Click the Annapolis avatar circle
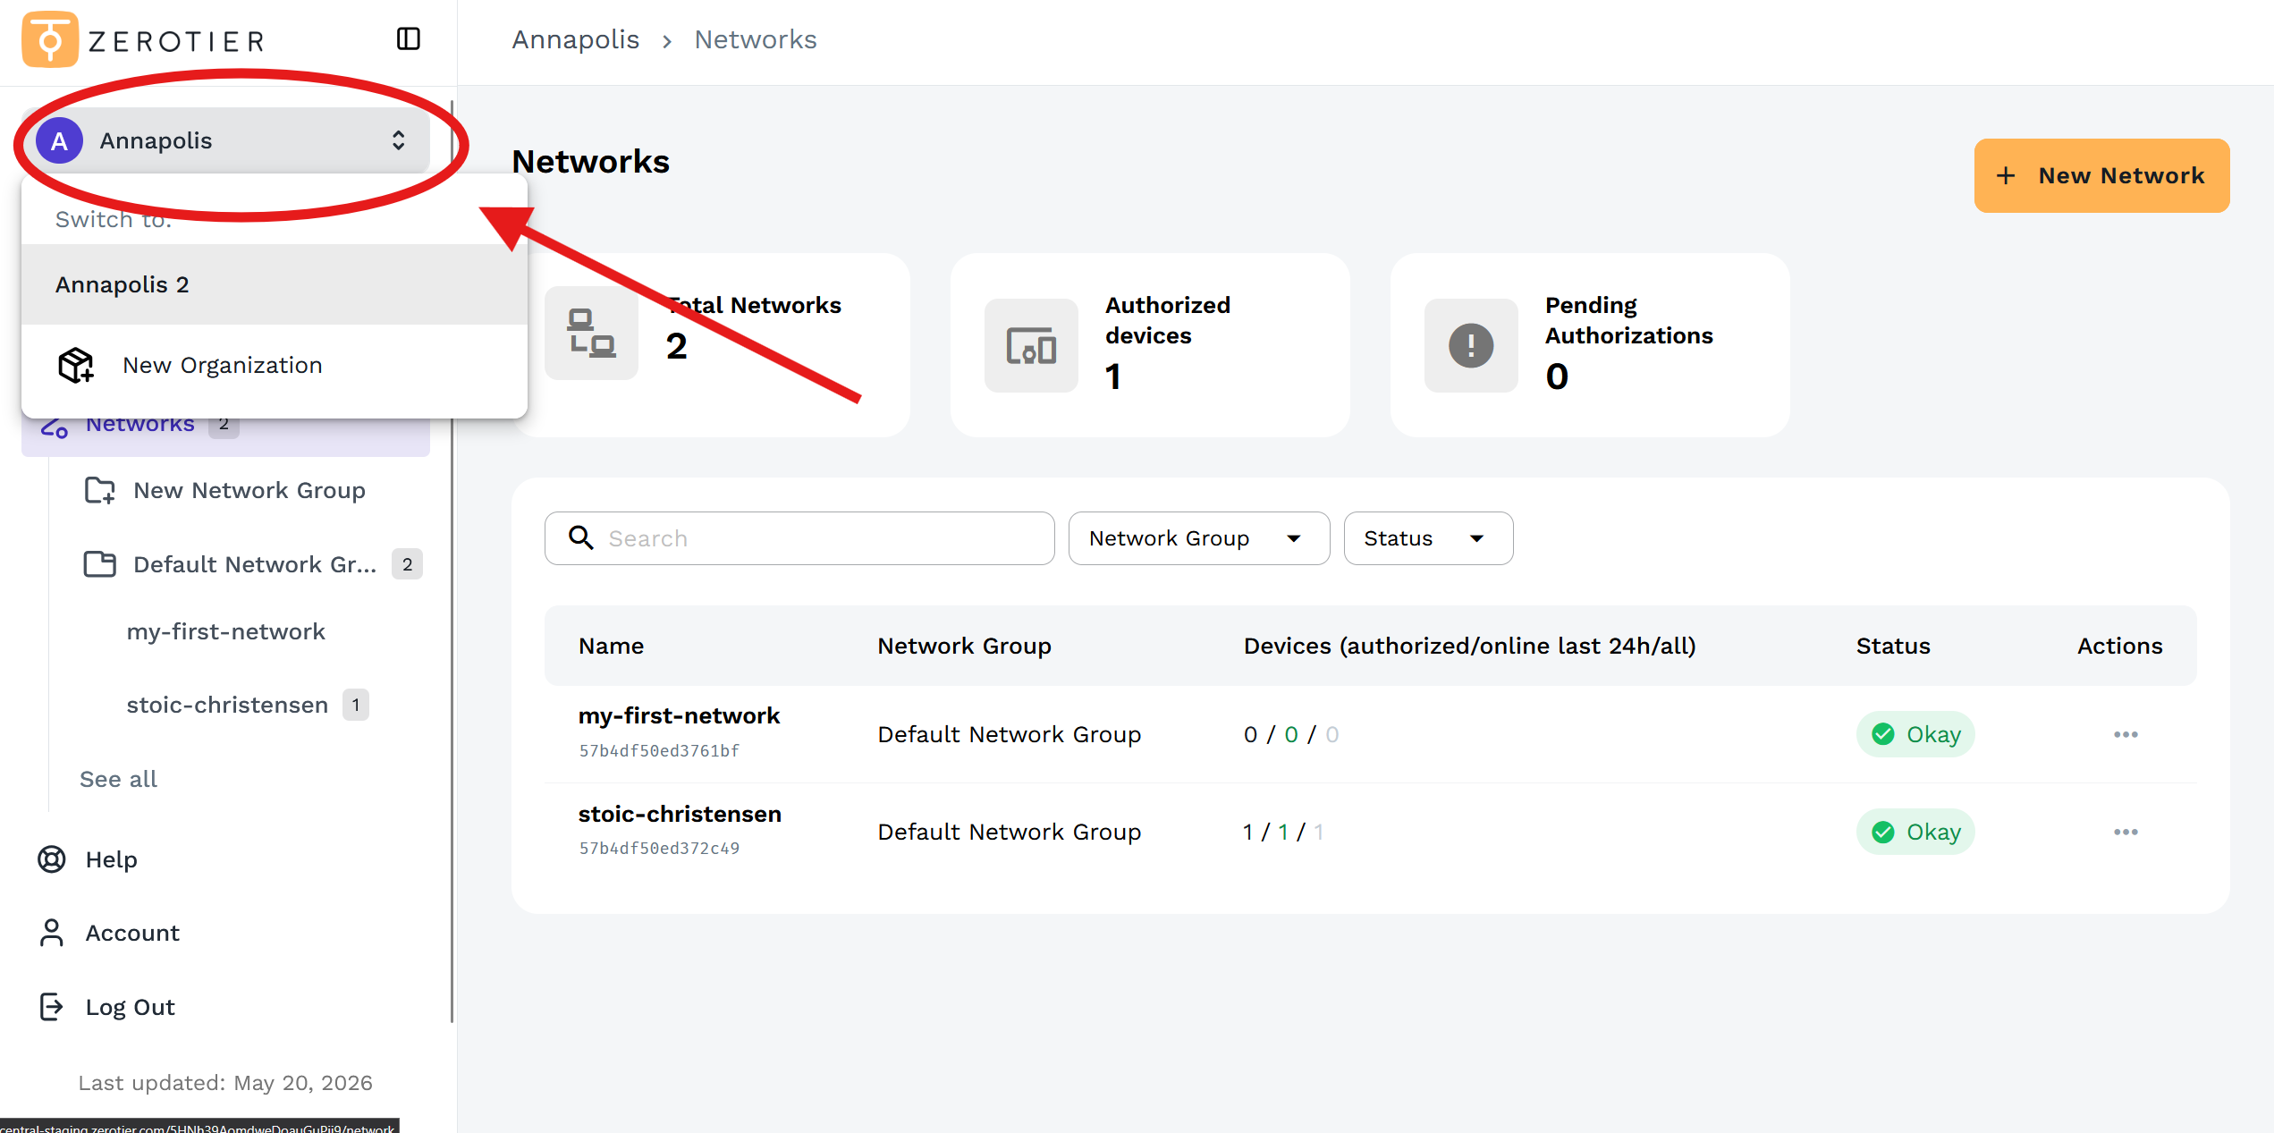 tap(60, 140)
